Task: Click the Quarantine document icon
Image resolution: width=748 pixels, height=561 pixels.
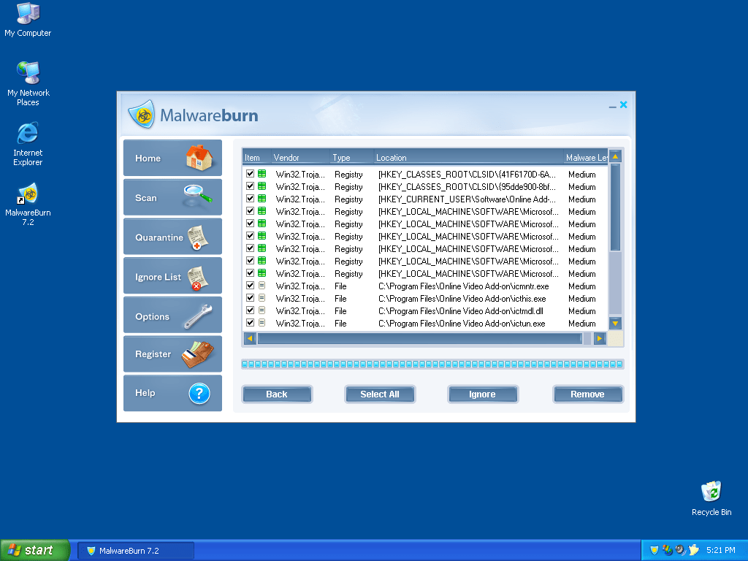Action: [197, 237]
